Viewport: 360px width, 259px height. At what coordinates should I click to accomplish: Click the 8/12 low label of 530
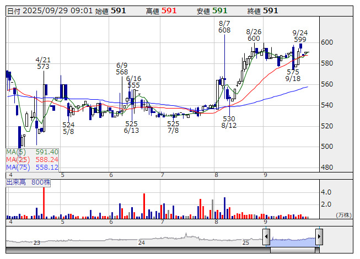(229, 122)
